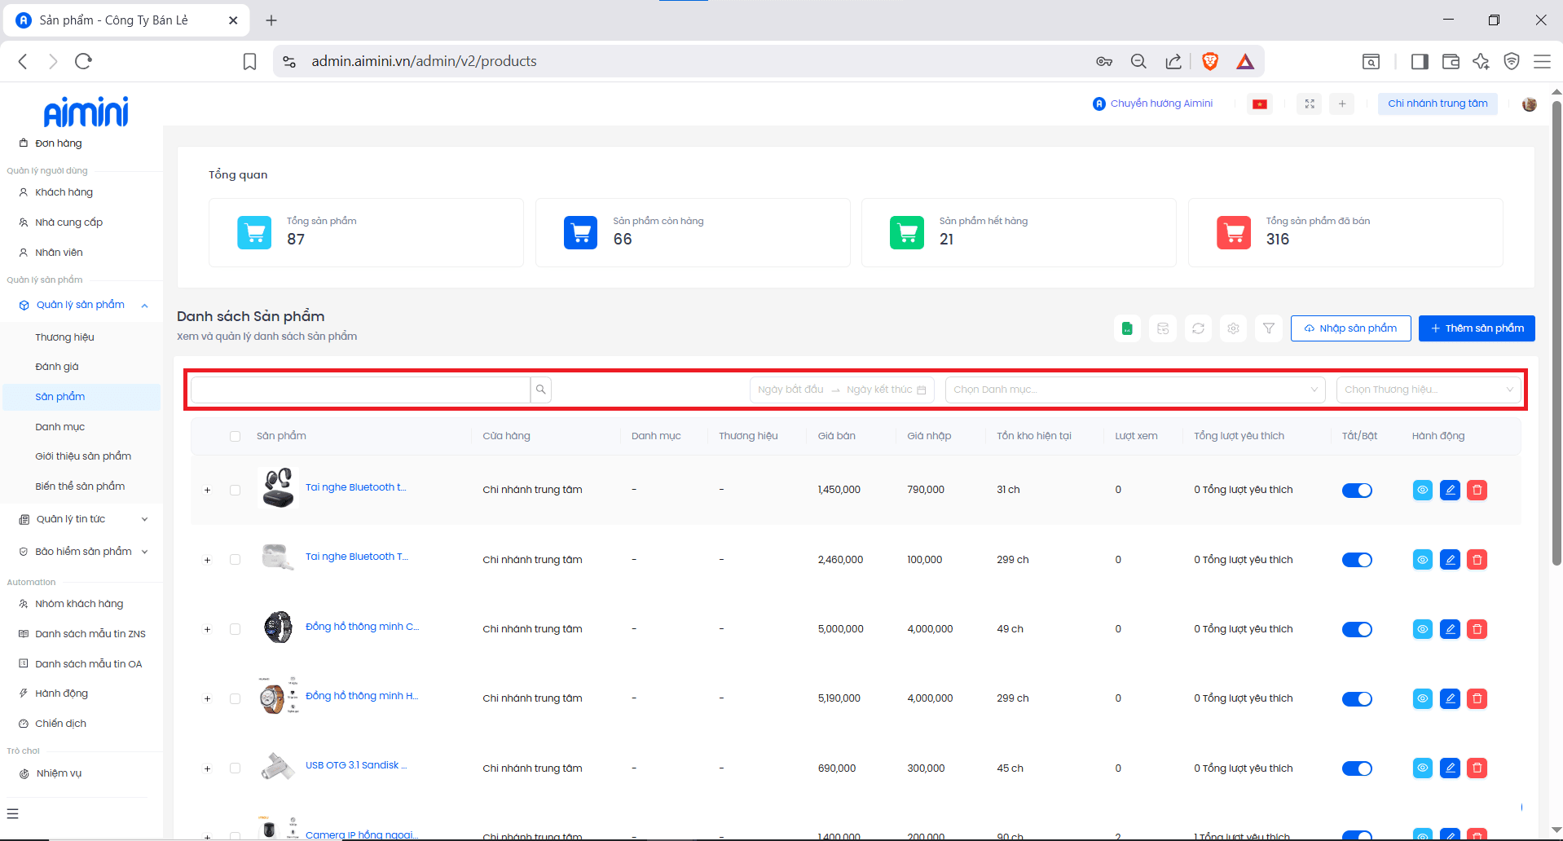Edit the USB OTG 3.1 Sandisk product
This screenshot has height=841, width=1563.
(x=1450, y=768)
